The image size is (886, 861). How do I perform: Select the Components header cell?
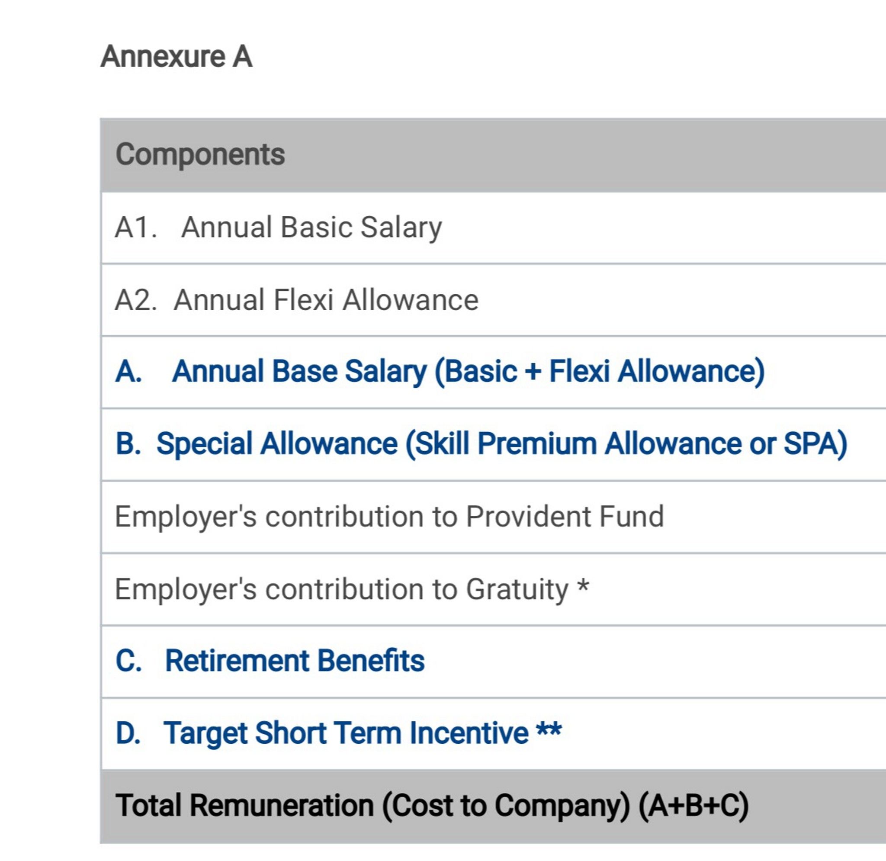[493, 155]
